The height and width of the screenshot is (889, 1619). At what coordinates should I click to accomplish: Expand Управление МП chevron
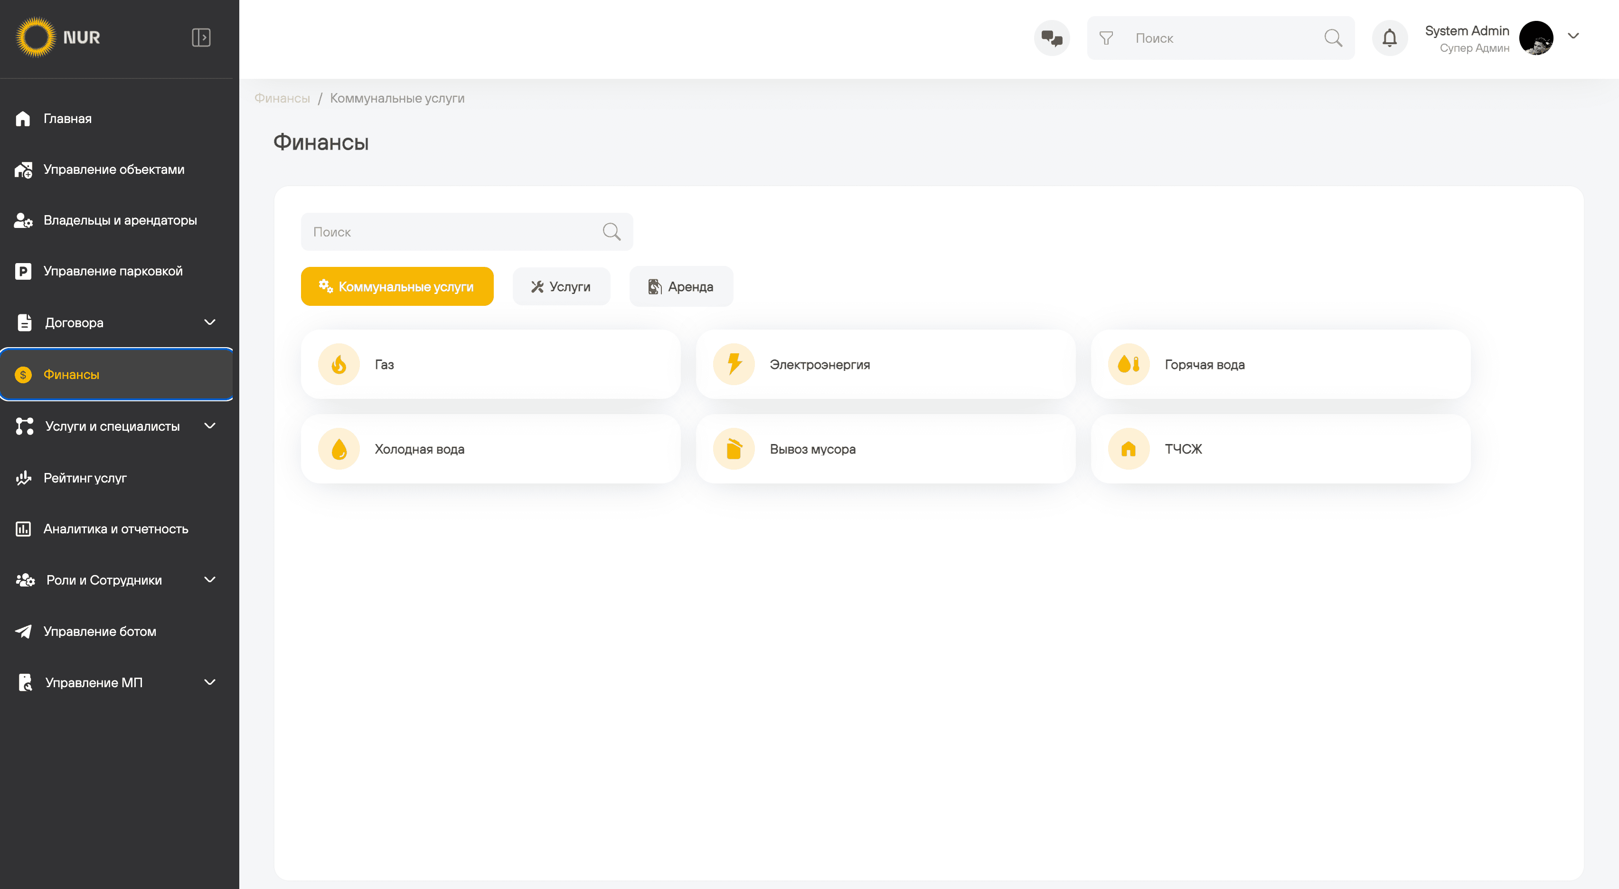[210, 682]
